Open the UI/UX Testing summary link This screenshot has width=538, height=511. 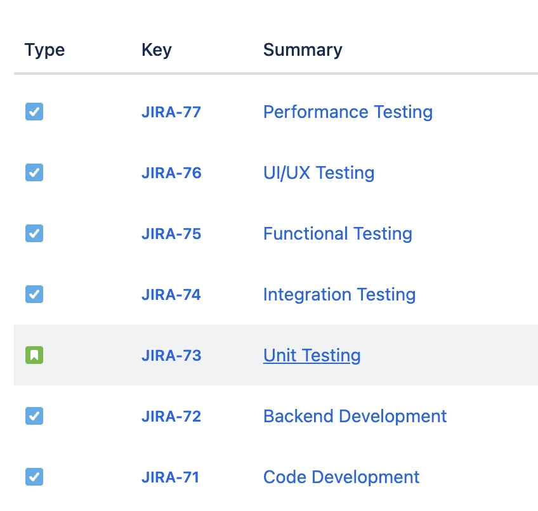coord(318,173)
